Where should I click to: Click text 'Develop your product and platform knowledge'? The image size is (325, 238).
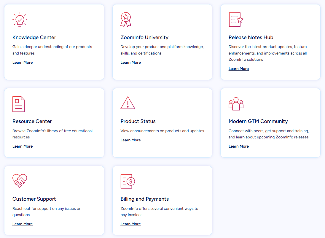click(x=162, y=47)
